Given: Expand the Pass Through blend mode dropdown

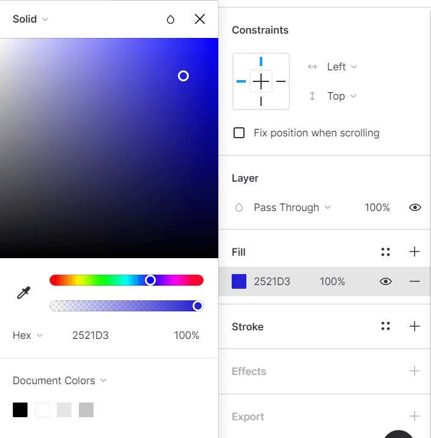Looking at the screenshot, I should click(x=292, y=207).
